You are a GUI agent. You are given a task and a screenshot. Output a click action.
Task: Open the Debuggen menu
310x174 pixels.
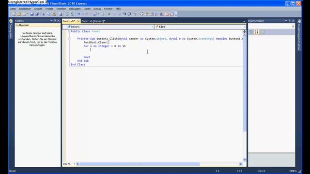pyautogui.click(x=75, y=9)
